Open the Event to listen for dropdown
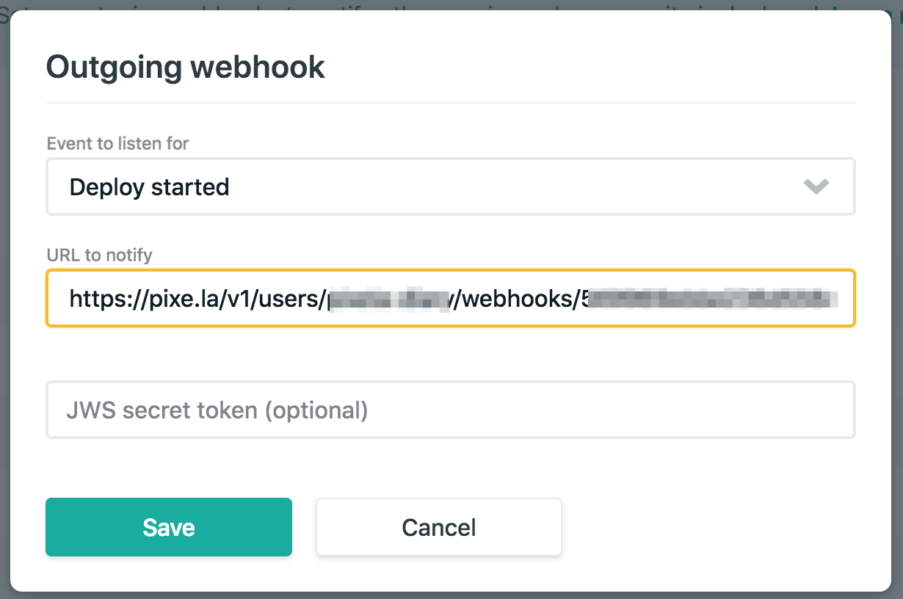Screen dimensions: 903x599 pyautogui.click(x=449, y=186)
